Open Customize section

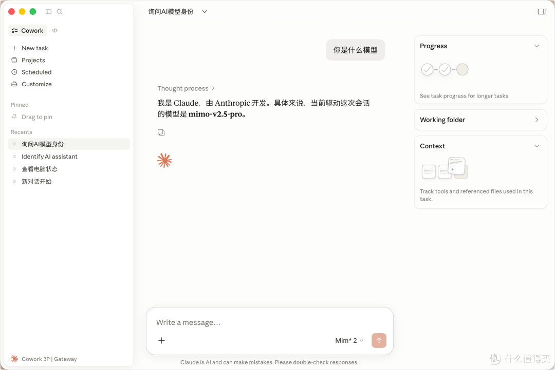tap(36, 84)
